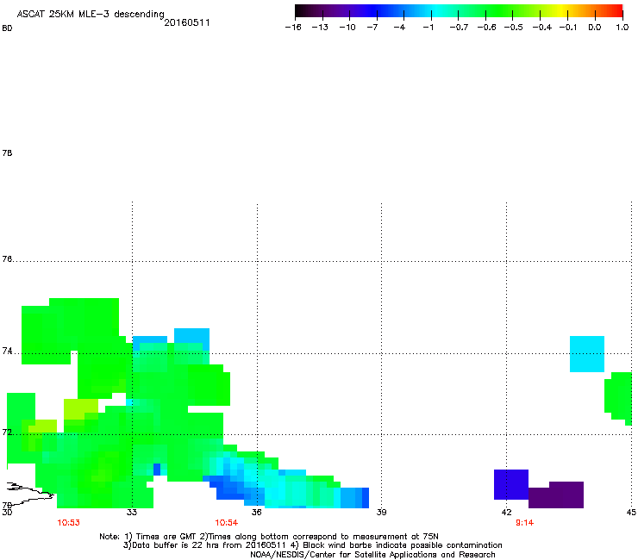Click the -13 color scale label
638x560 pixels.
point(320,28)
